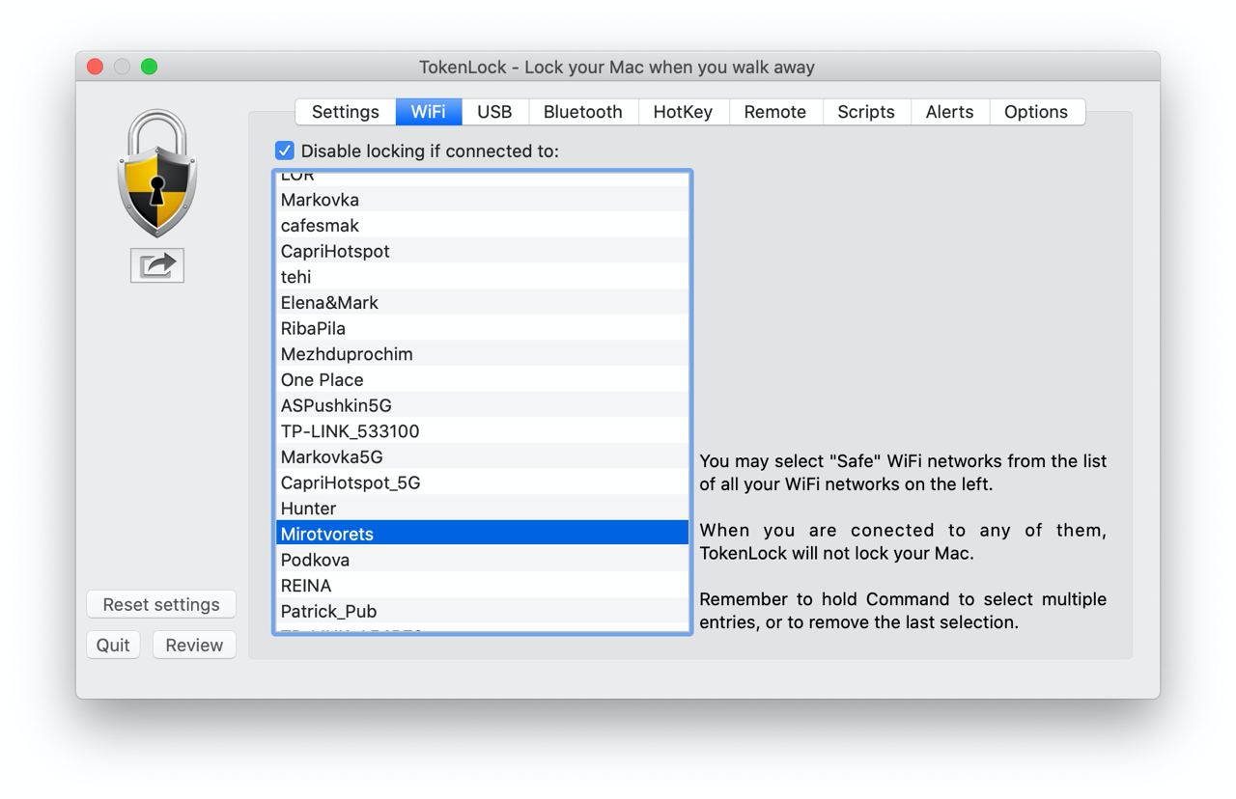Select the Elena&Mark network
The width and height of the screenshot is (1236, 799).
[x=482, y=303]
